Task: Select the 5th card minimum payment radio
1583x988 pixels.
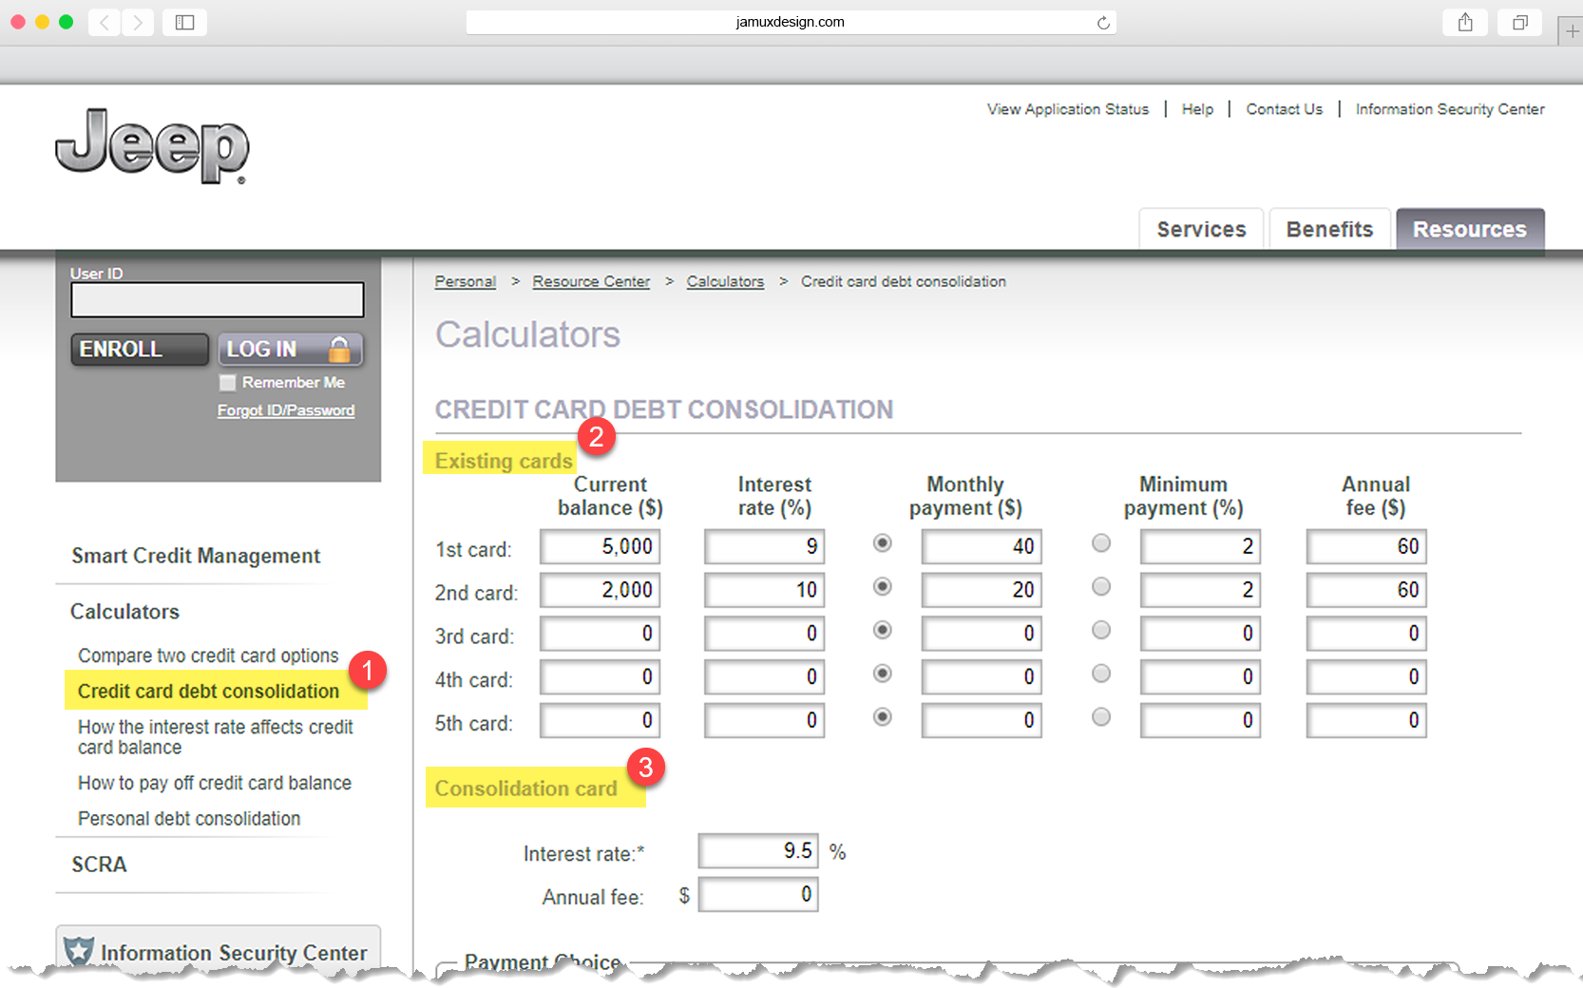Action: [x=1101, y=717]
